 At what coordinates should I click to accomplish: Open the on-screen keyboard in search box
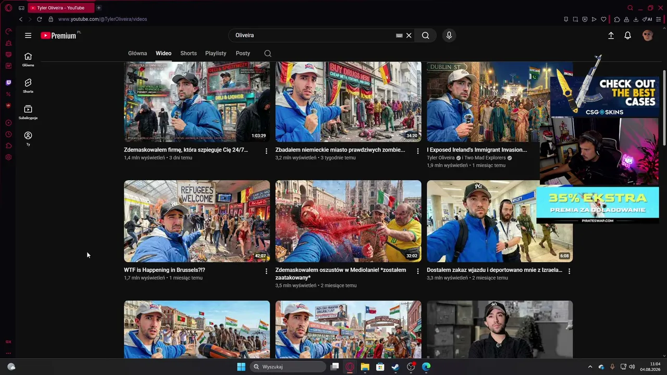coord(399,35)
